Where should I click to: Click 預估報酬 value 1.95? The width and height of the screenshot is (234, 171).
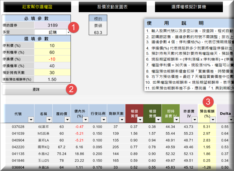click(x=207, y=147)
